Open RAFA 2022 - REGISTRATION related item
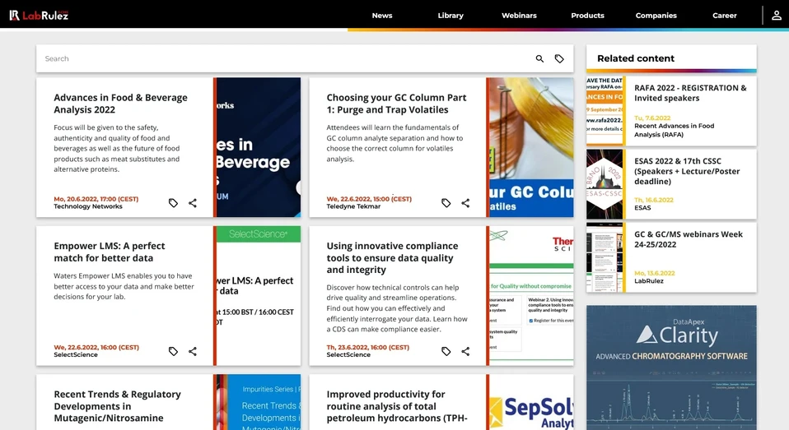Screen dimensions: 789x430 690,93
